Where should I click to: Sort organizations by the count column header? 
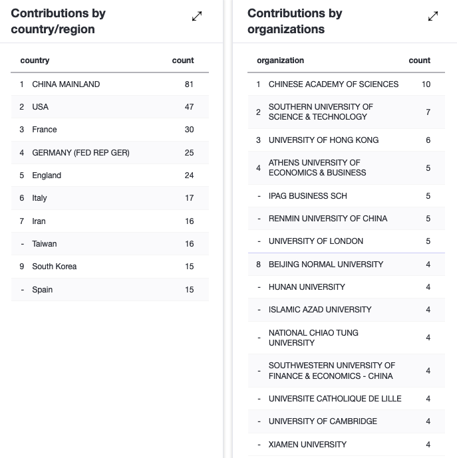tap(419, 60)
